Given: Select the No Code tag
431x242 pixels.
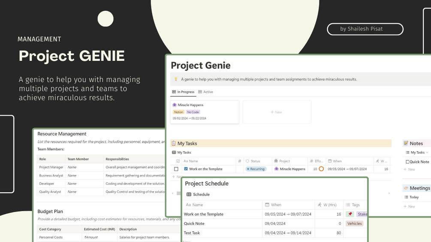Looking at the screenshot, I should 193,112.
